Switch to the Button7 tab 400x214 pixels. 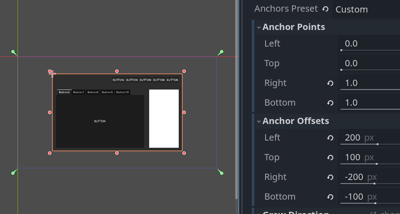tap(78, 92)
